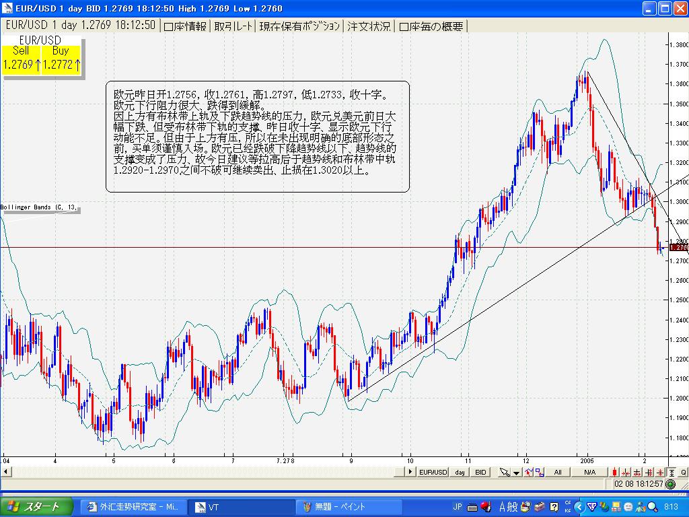The width and height of the screenshot is (689, 517).
Task: Toggle the vertical auto-scale button
Action: tap(672, 472)
